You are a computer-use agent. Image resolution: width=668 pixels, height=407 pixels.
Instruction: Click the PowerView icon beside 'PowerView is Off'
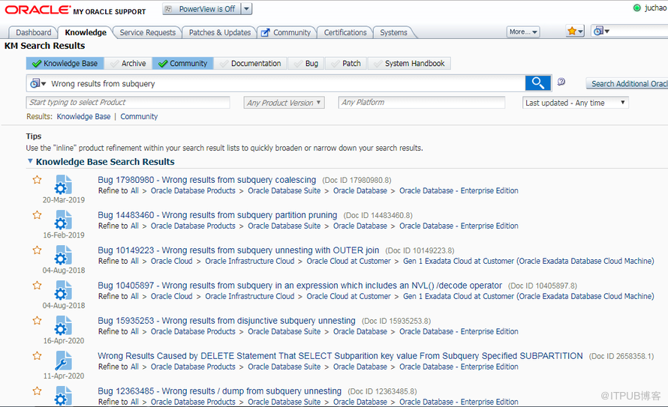[168, 9]
